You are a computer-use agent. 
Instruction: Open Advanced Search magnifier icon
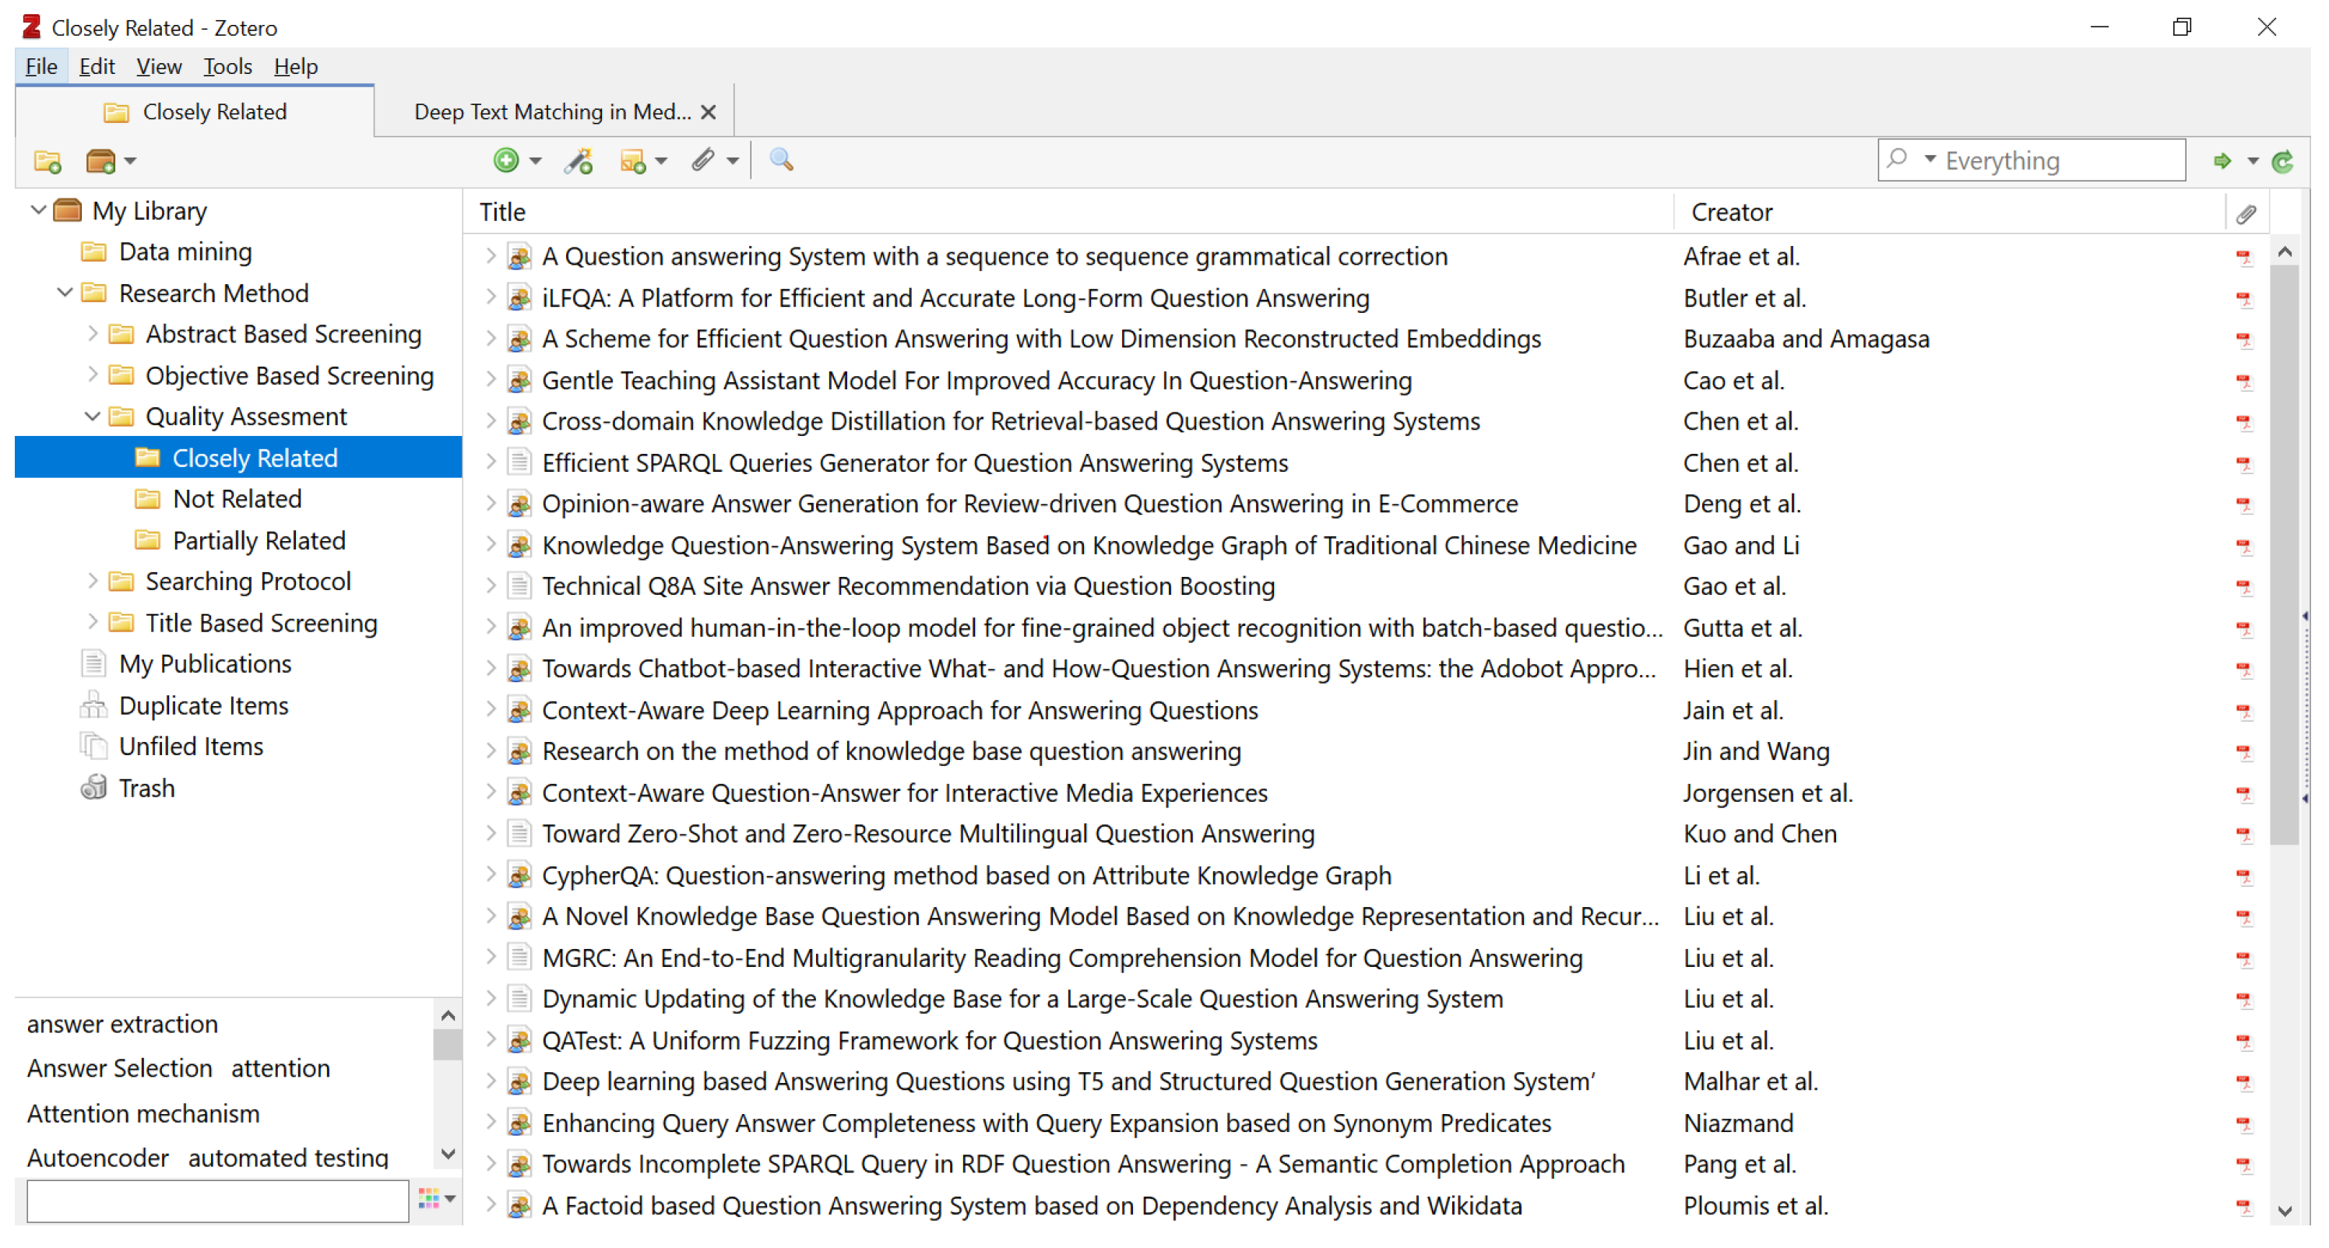[x=781, y=160]
